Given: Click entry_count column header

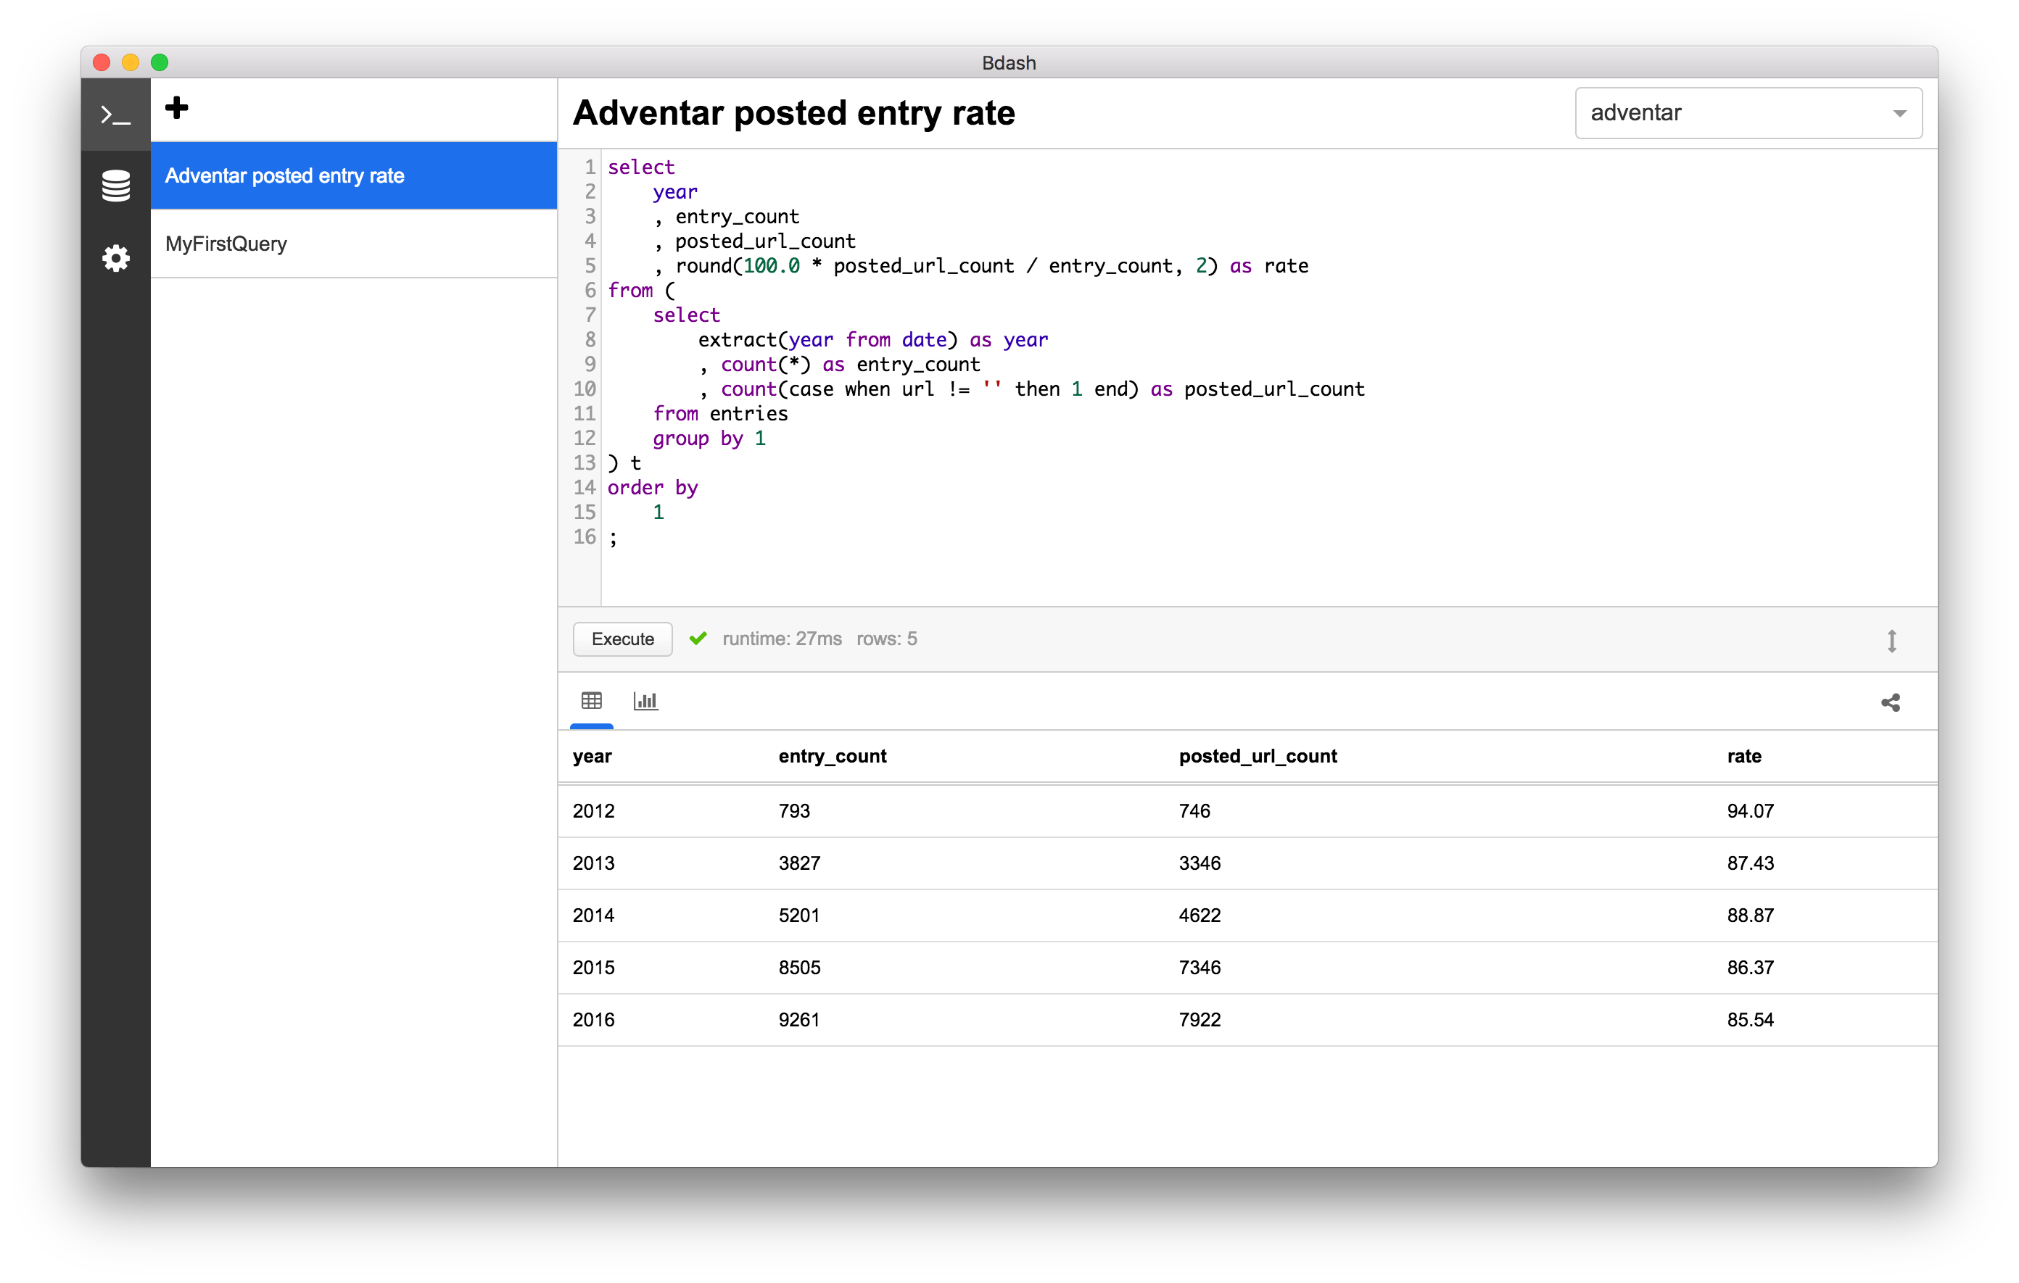Looking at the screenshot, I should [x=831, y=756].
